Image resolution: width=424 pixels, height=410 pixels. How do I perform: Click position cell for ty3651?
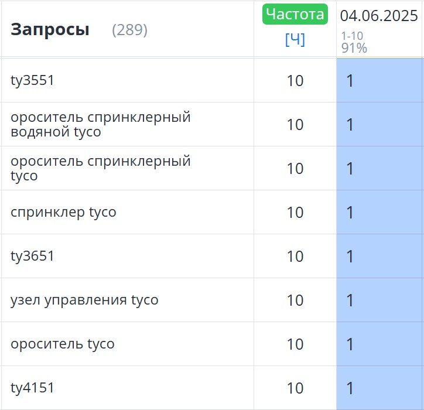coord(379,256)
